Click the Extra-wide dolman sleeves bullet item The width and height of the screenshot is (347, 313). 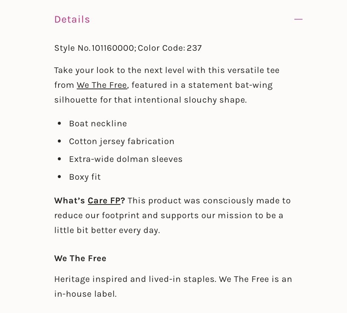(x=126, y=159)
